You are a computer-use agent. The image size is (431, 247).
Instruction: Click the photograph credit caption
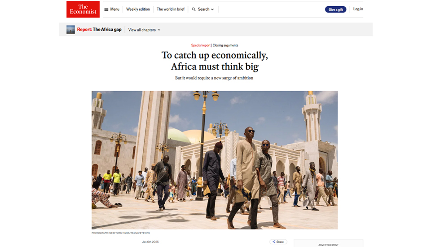click(x=121, y=233)
